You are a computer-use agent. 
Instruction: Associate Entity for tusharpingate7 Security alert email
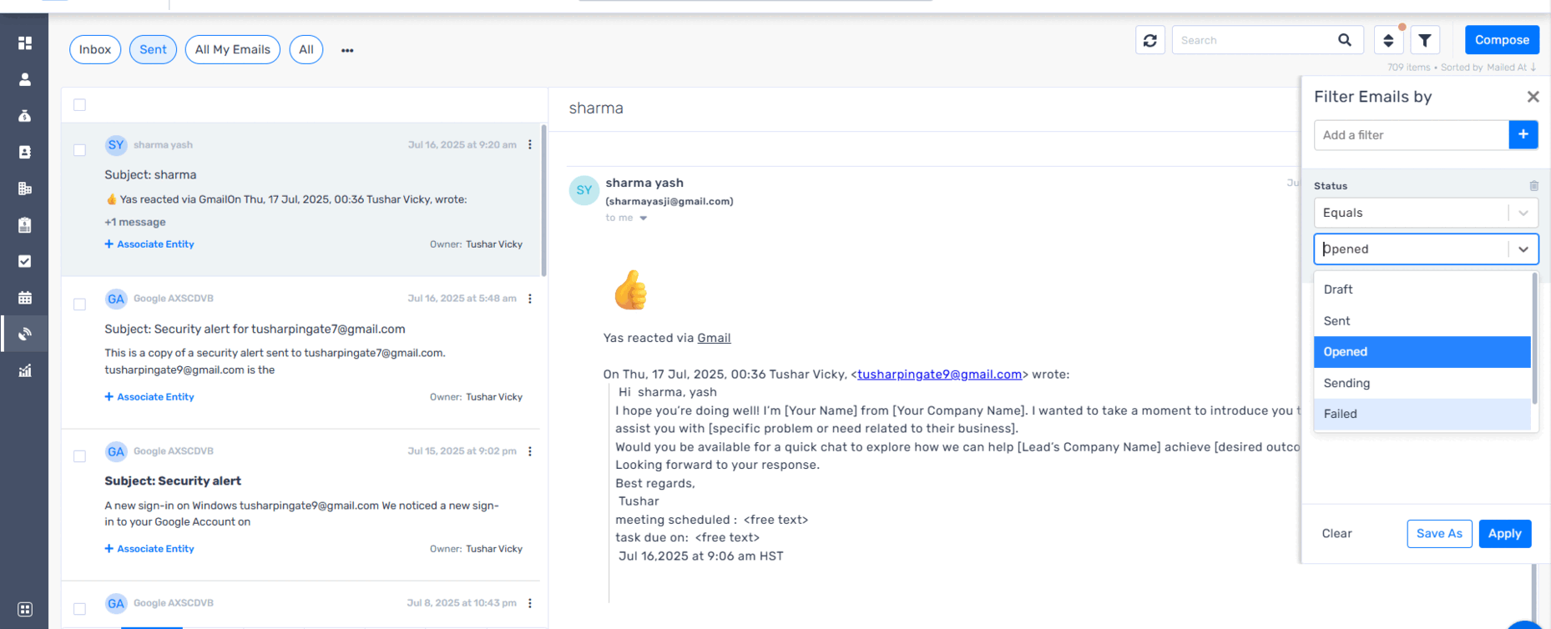pos(149,397)
